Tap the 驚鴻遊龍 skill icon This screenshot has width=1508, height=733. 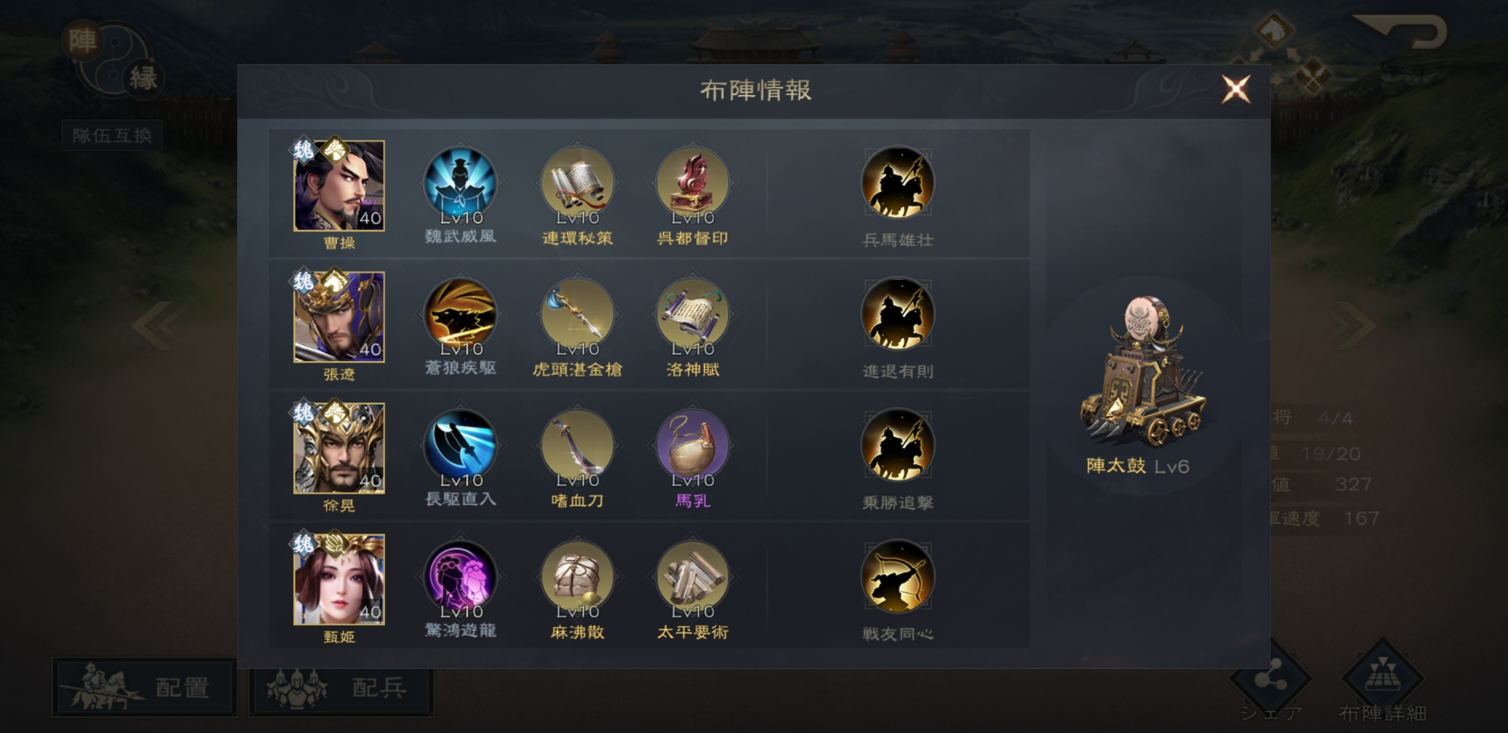click(x=461, y=578)
